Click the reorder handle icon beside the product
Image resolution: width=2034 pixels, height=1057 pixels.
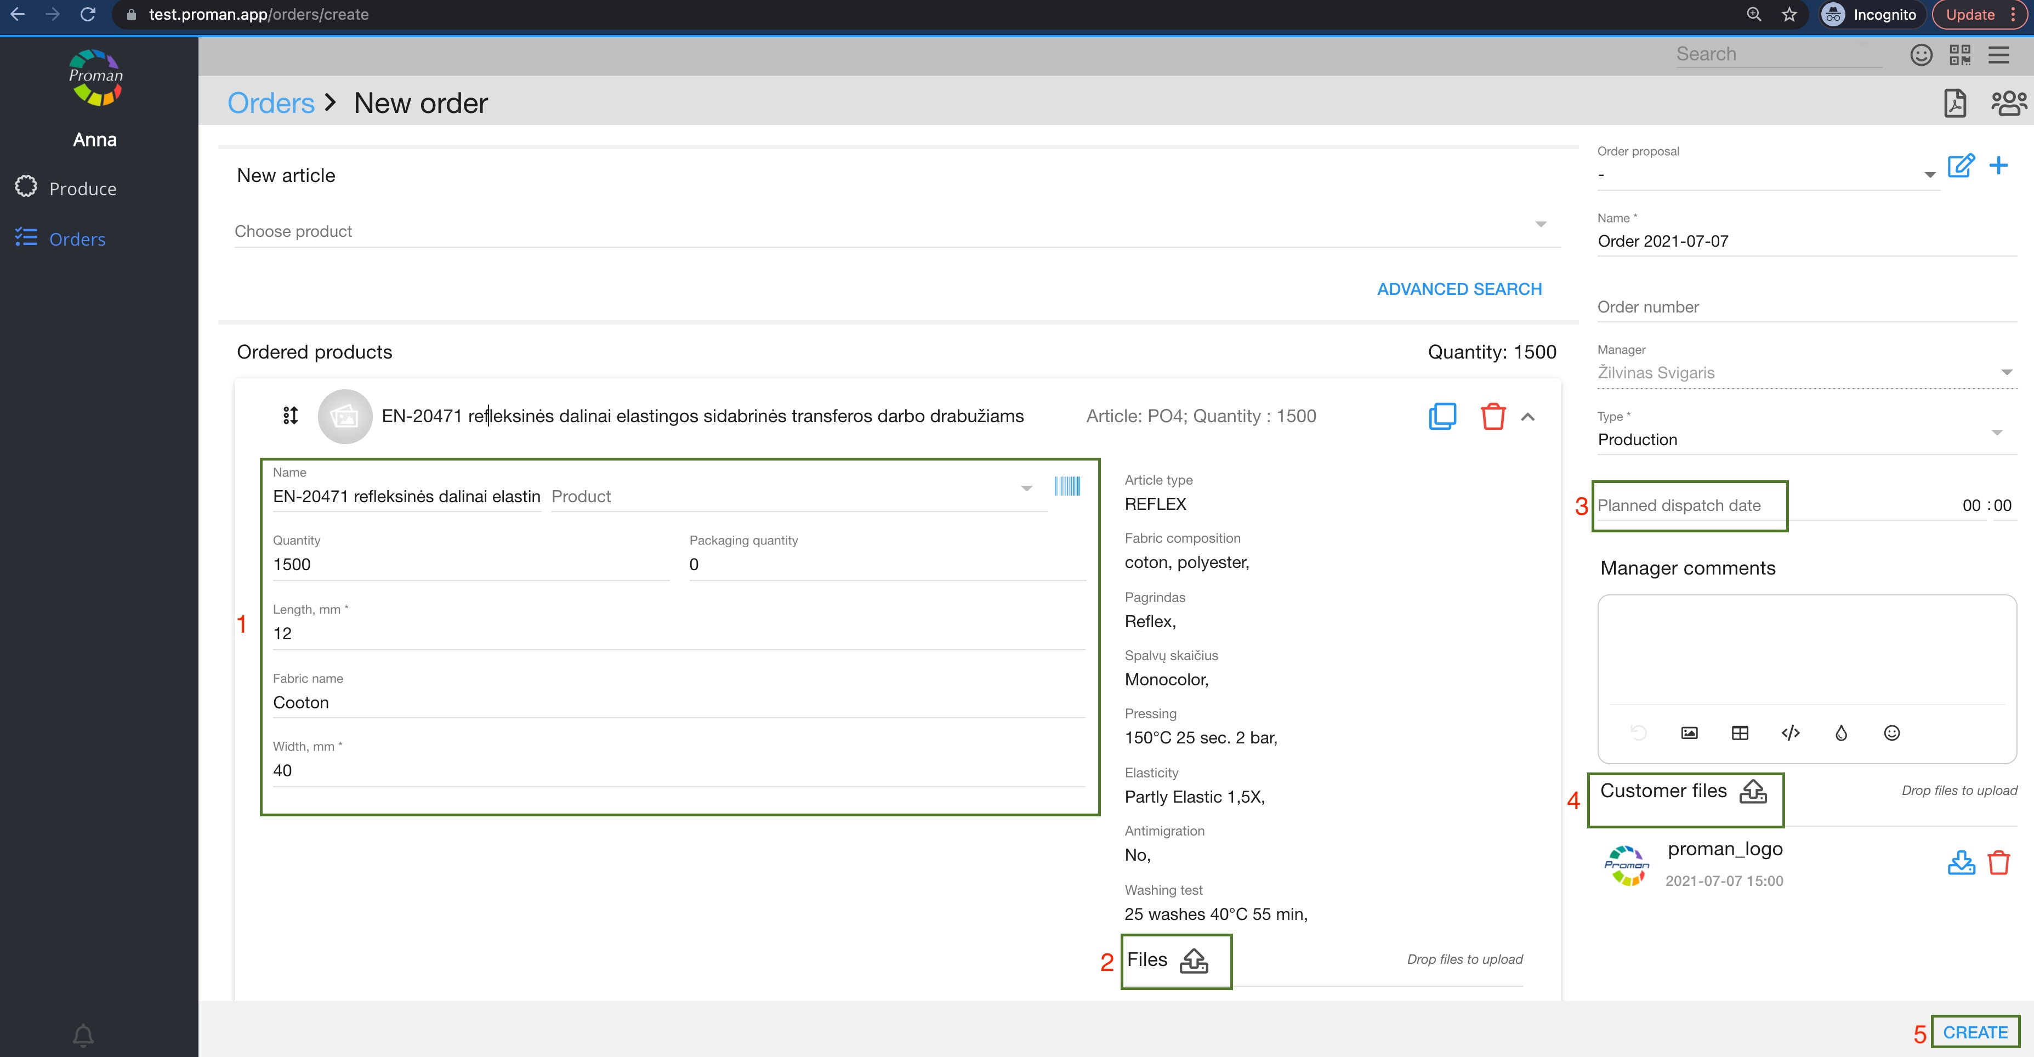pyautogui.click(x=291, y=415)
